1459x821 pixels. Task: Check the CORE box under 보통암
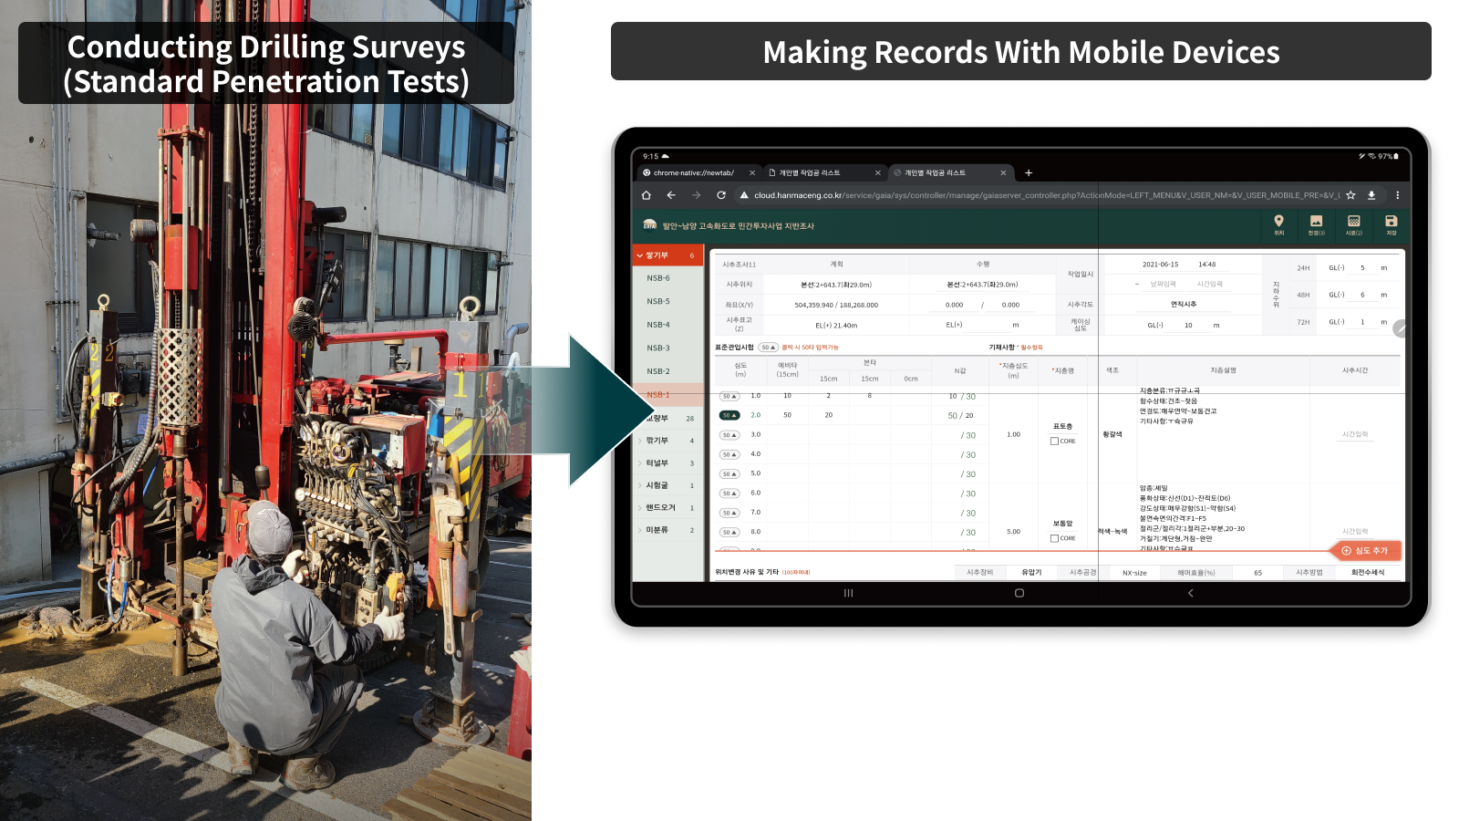pyautogui.click(x=1055, y=538)
